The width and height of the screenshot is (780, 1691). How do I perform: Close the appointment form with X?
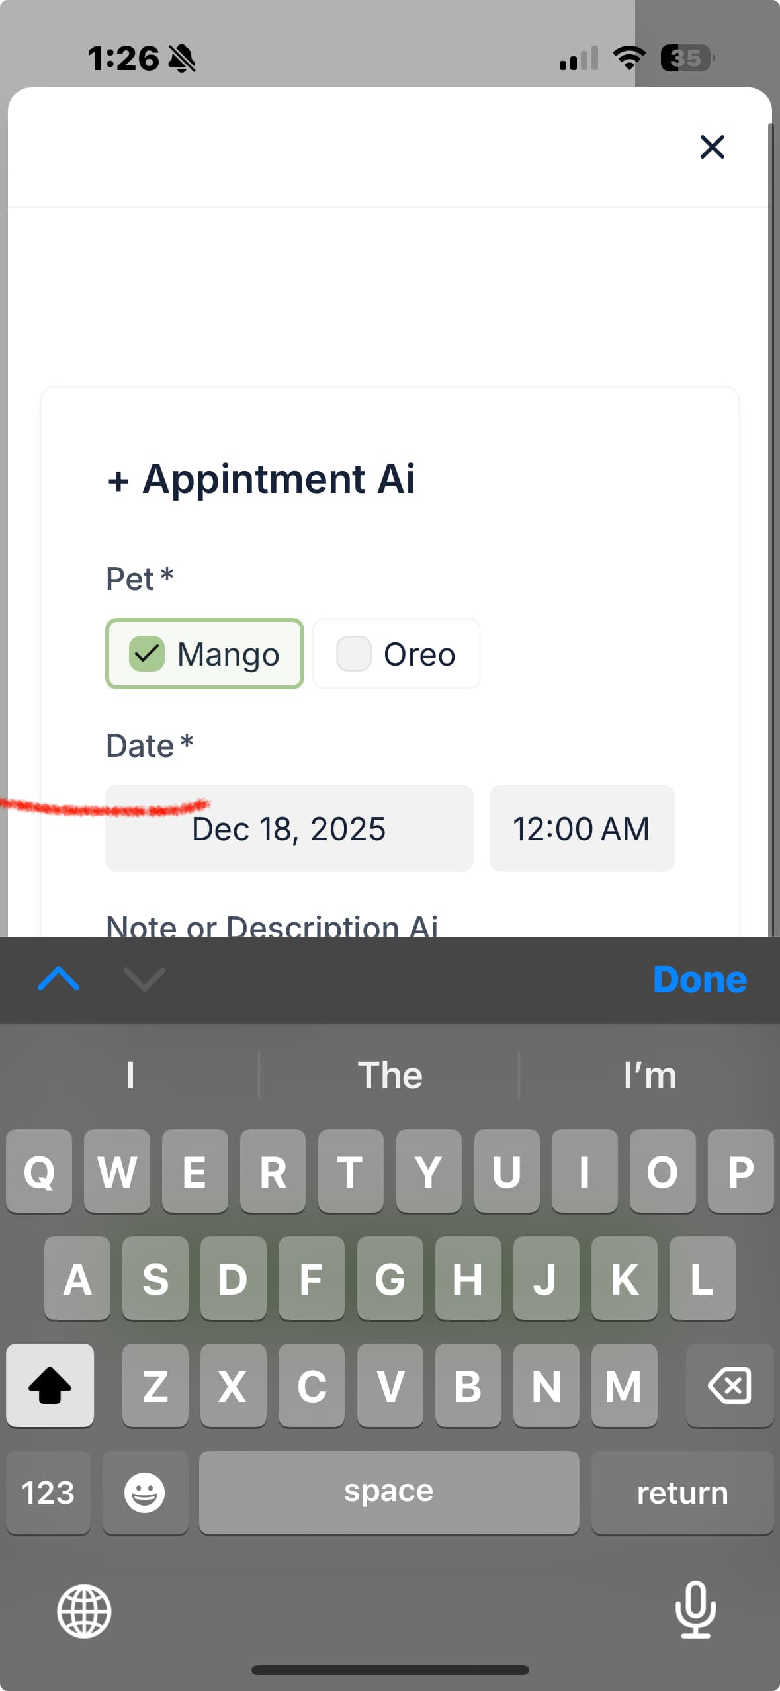pos(712,147)
